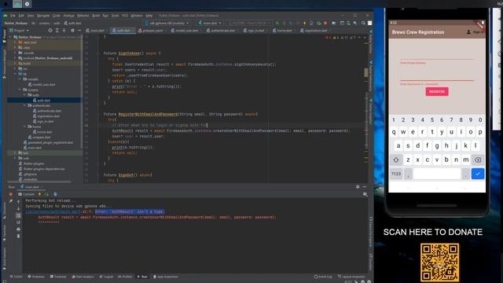Open the Edit menu
Viewport: 503px width, 283px height.
tap(21, 16)
